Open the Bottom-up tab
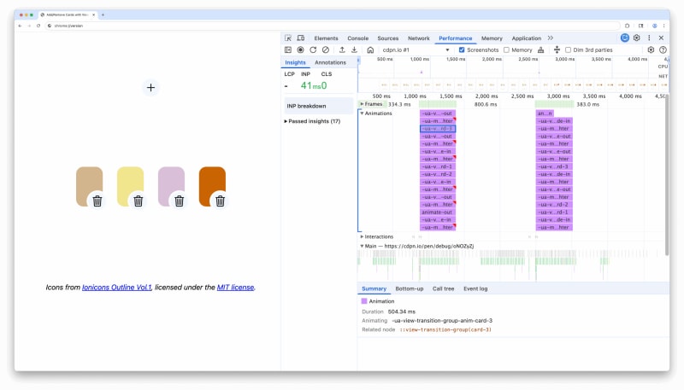The width and height of the screenshot is (684, 390). tap(409, 289)
